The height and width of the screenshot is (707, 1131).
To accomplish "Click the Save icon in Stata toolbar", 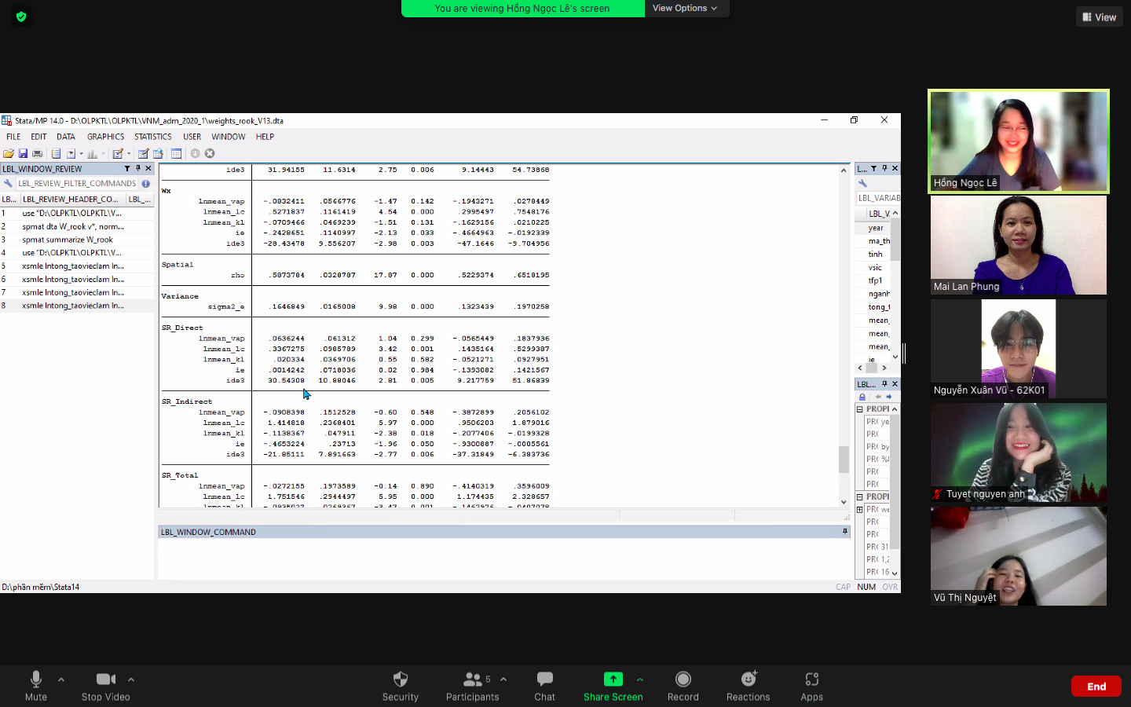I will [x=23, y=154].
